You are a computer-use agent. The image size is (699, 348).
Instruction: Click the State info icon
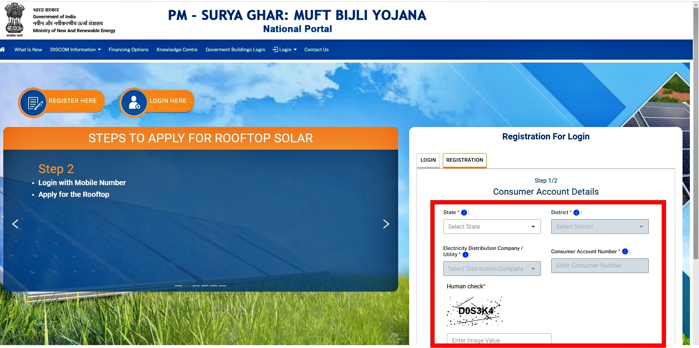464,213
